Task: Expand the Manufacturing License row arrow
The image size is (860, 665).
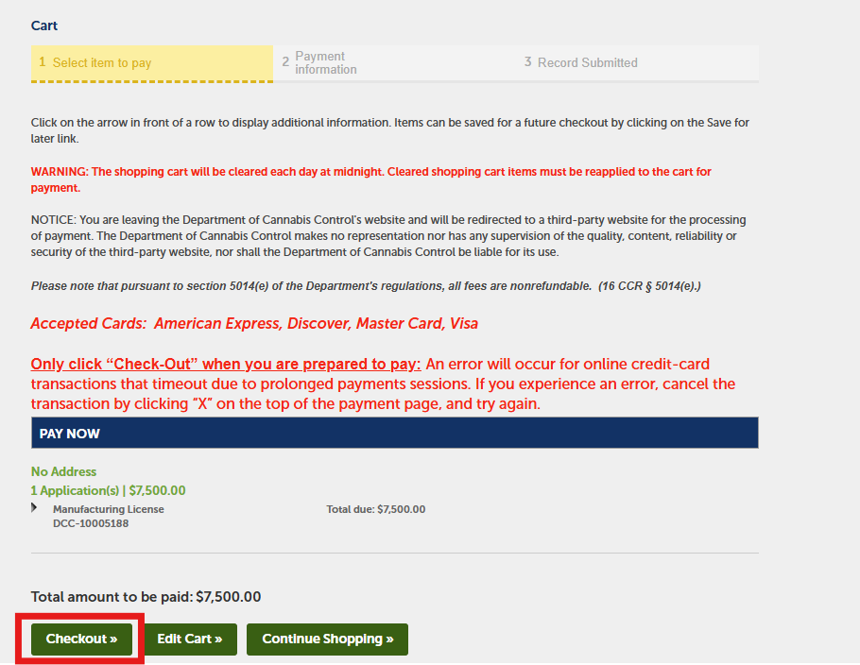Action: pyautogui.click(x=34, y=507)
